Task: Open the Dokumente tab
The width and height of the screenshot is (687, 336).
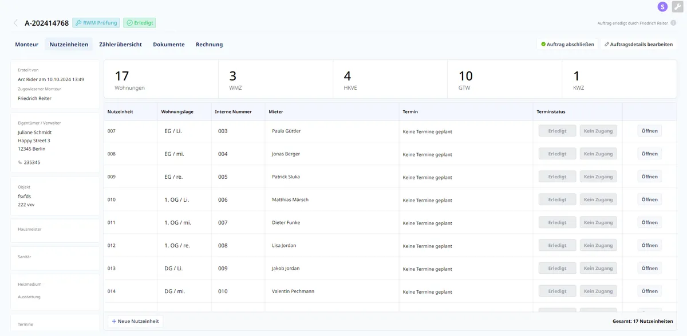Action: (x=168, y=45)
